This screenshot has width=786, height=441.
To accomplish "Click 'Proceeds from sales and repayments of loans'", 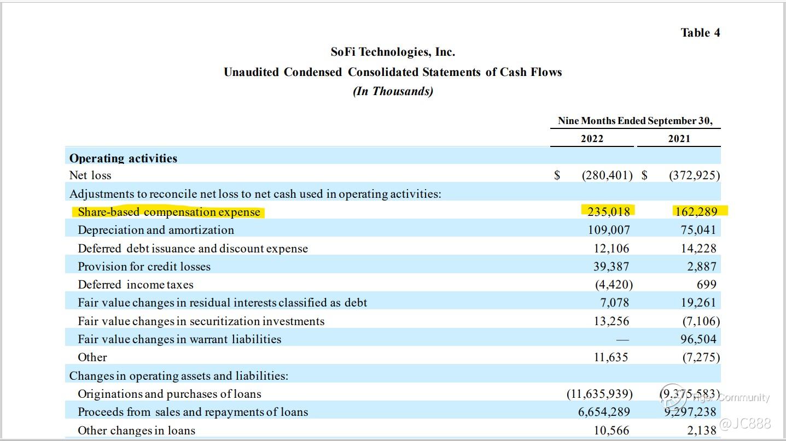I will coord(193,412).
